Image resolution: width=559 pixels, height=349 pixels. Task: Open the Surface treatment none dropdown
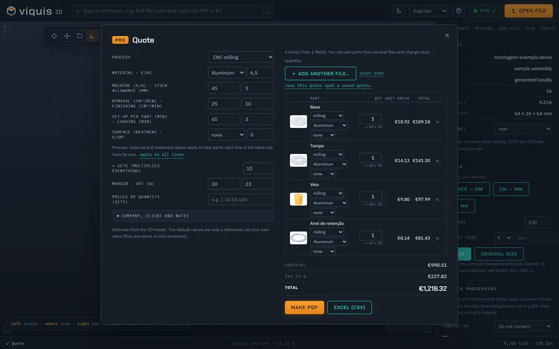[226, 135]
